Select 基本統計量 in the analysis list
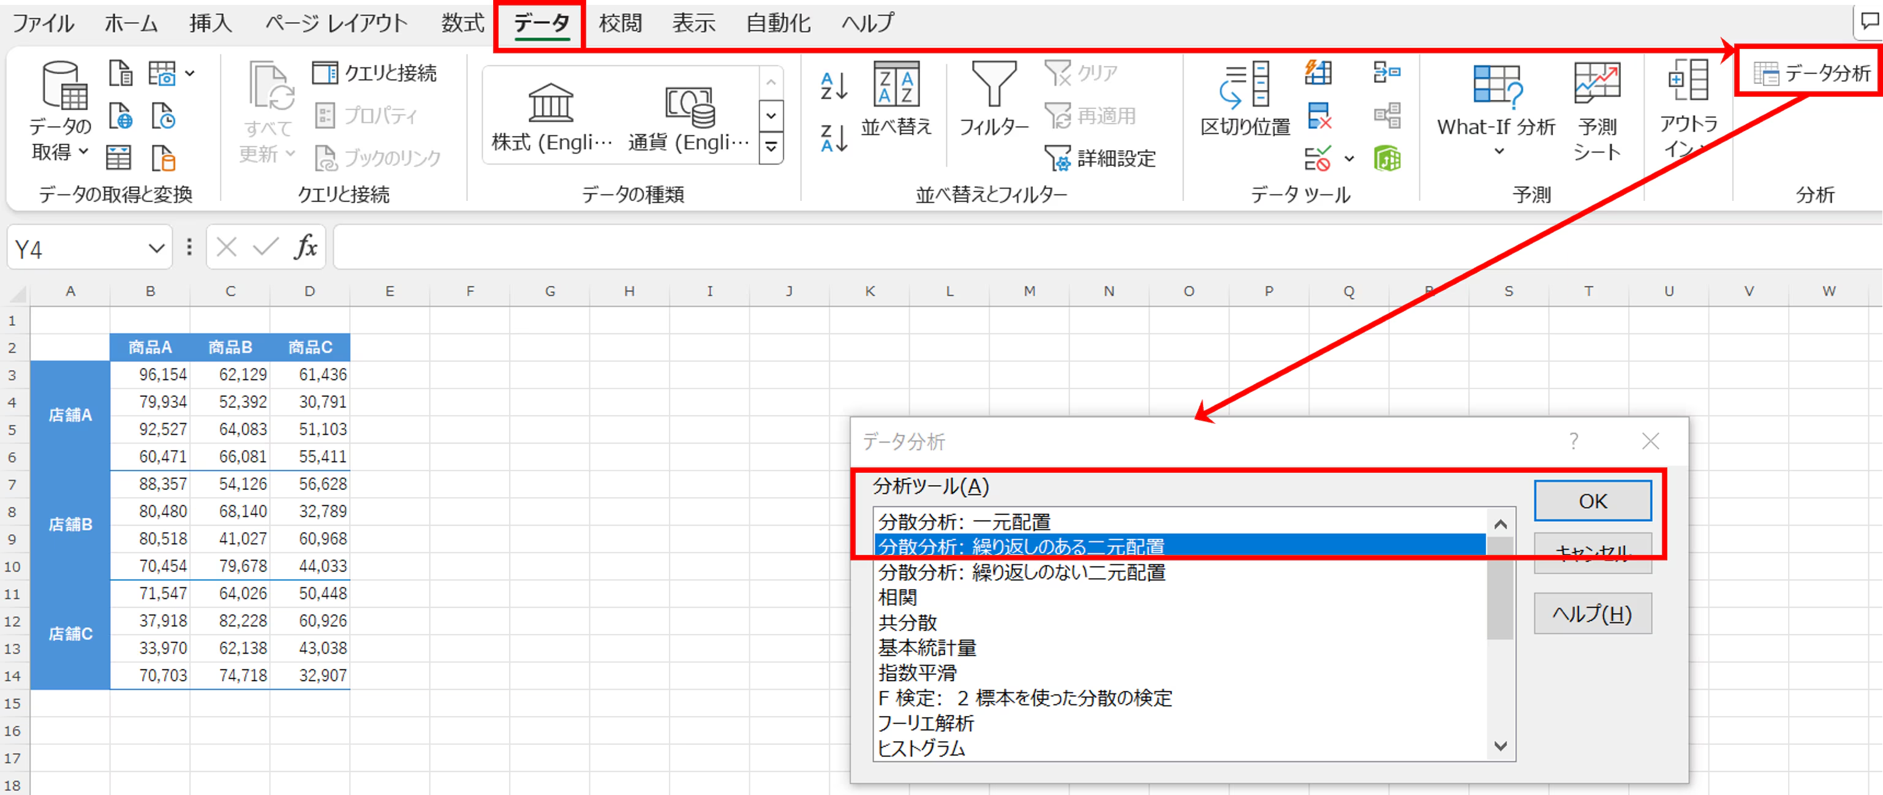Image resolution: width=1883 pixels, height=795 pixels. pos(927,647)
